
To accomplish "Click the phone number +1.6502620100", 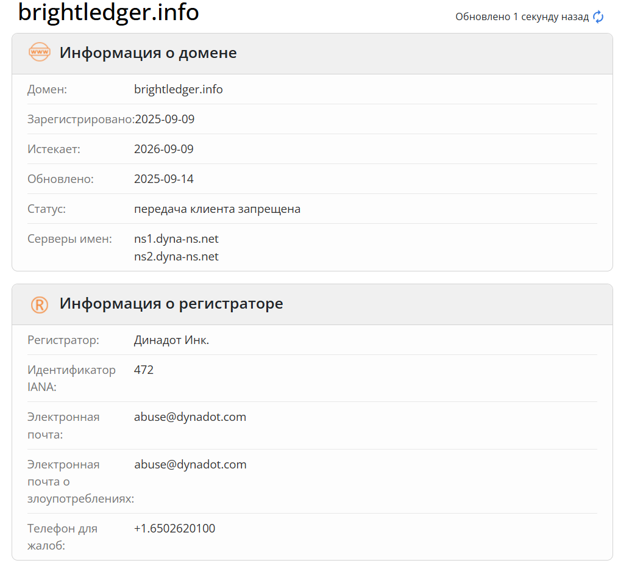I will click(174, 528).
